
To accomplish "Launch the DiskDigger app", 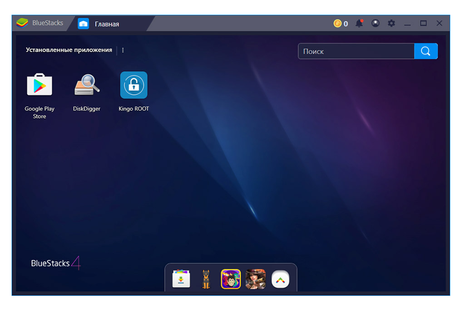I will click(87, 85).
